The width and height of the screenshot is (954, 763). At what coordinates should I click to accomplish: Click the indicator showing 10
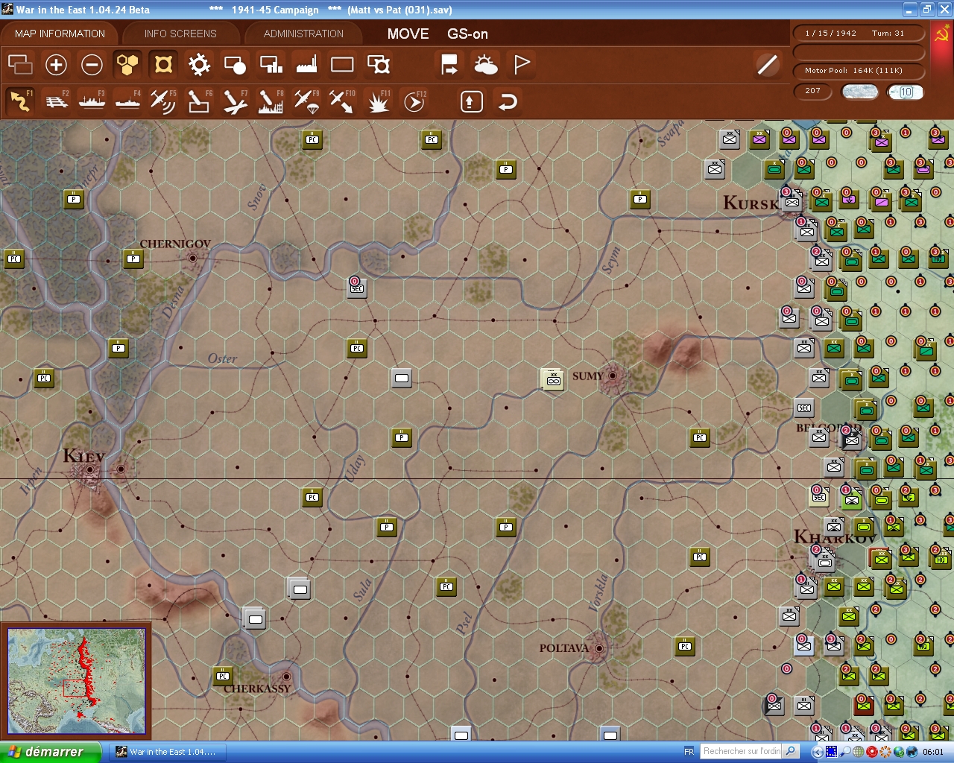point(906,92)
